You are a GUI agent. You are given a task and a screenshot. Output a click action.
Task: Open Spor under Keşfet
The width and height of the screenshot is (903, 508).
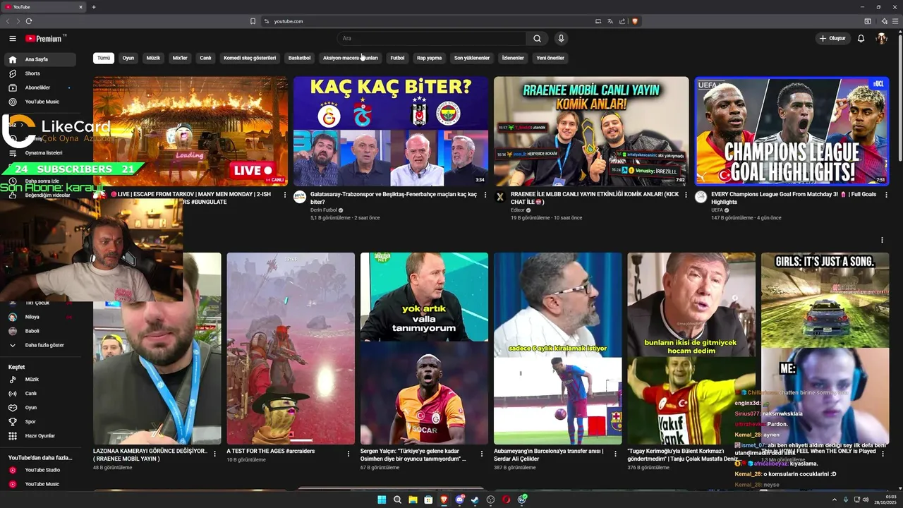40,422
